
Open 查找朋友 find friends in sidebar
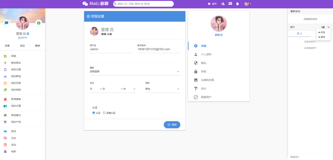pos(22,63)
